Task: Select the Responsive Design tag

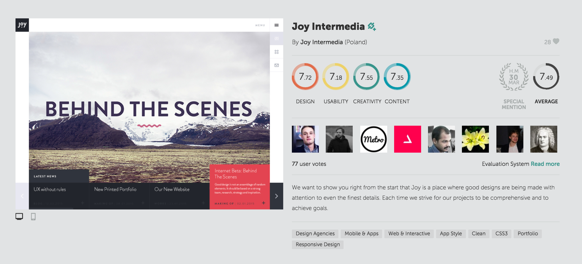Action: (x=318, y=244)
